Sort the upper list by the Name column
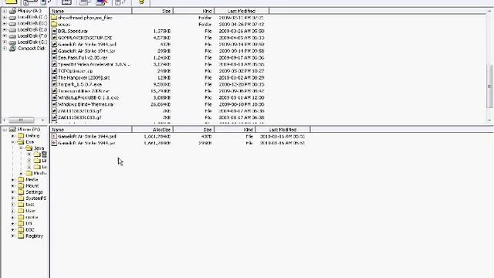The width and height of the screenshot is (494, 278). (91, 11)
